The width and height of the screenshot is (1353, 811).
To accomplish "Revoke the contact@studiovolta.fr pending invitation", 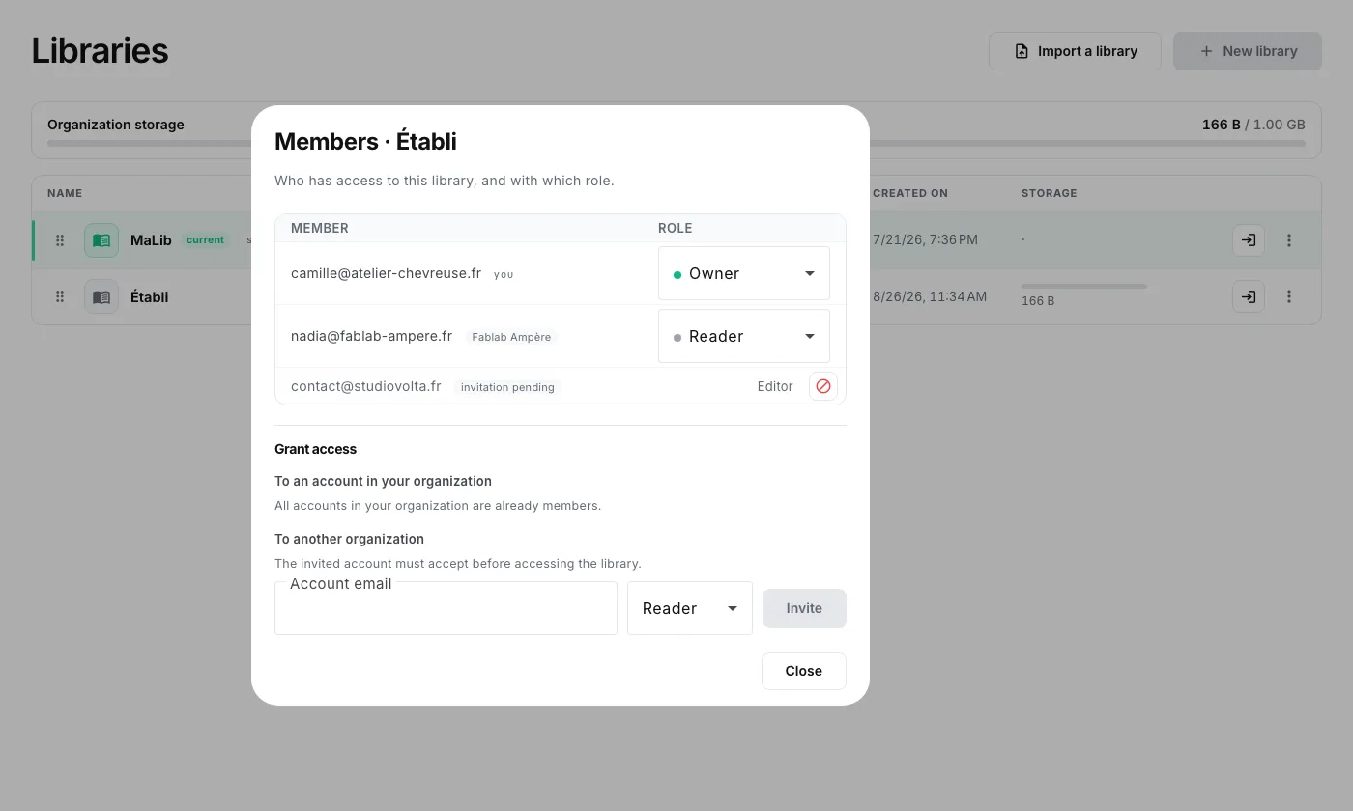I will tap(823, 386).
